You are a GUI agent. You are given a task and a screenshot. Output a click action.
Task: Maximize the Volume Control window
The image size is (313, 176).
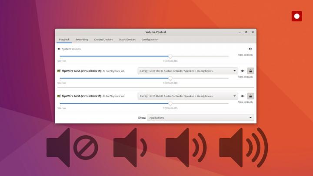click(246, 32)
